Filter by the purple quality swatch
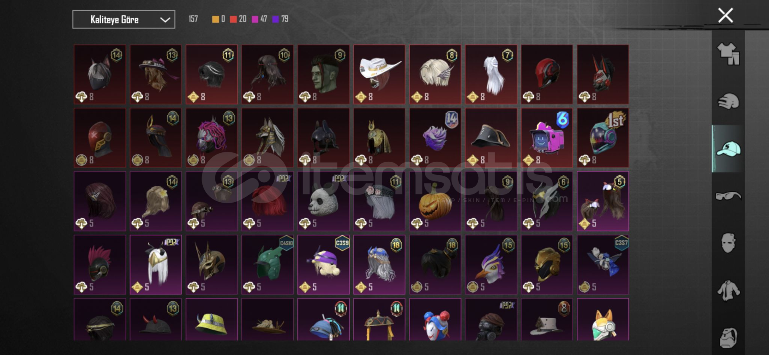 (x=276, y=19)
